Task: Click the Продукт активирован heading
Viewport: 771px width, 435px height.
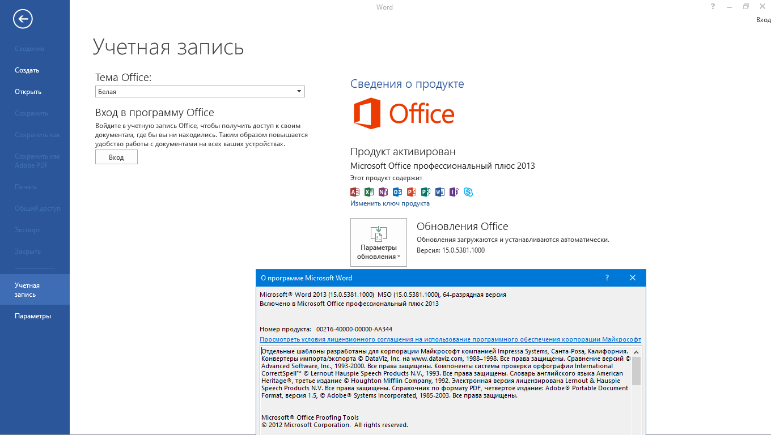Action: coord(403,152)
